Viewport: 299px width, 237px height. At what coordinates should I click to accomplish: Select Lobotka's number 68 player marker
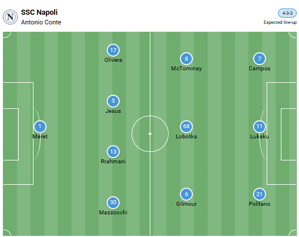click(186, 126)
